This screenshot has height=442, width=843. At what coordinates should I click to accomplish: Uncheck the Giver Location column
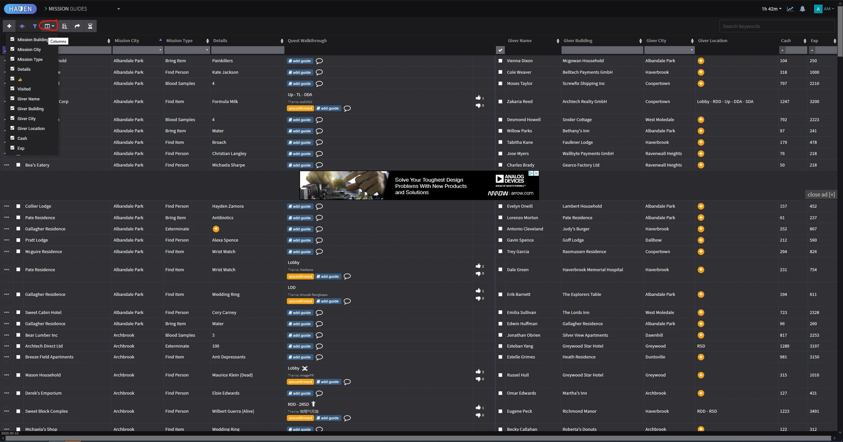tap(12, 128)
